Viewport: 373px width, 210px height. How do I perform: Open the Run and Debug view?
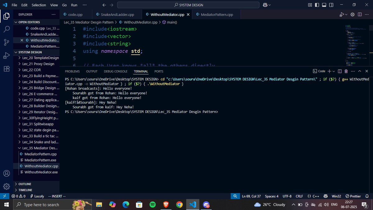click(6, 56)
